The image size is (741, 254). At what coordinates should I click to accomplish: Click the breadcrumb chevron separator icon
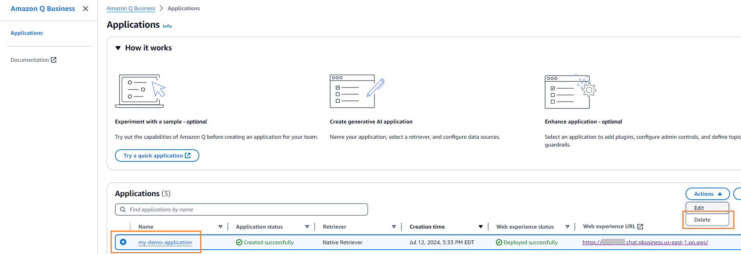[161, 8]
